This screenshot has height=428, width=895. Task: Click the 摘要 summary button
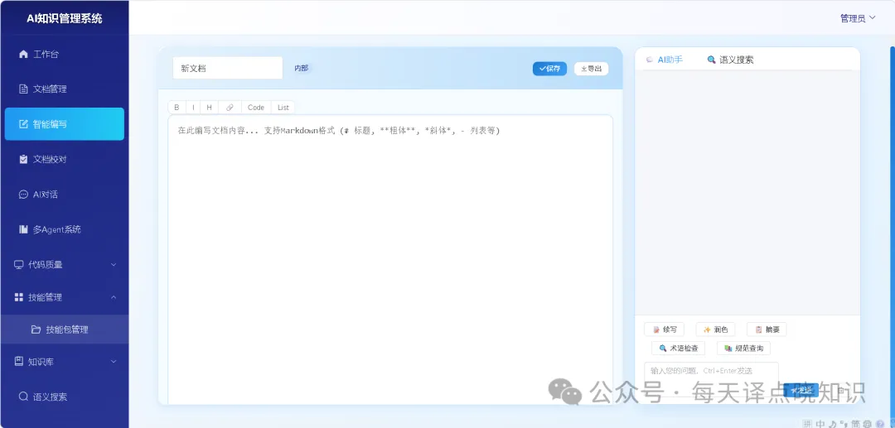click(x=767, y=329)
